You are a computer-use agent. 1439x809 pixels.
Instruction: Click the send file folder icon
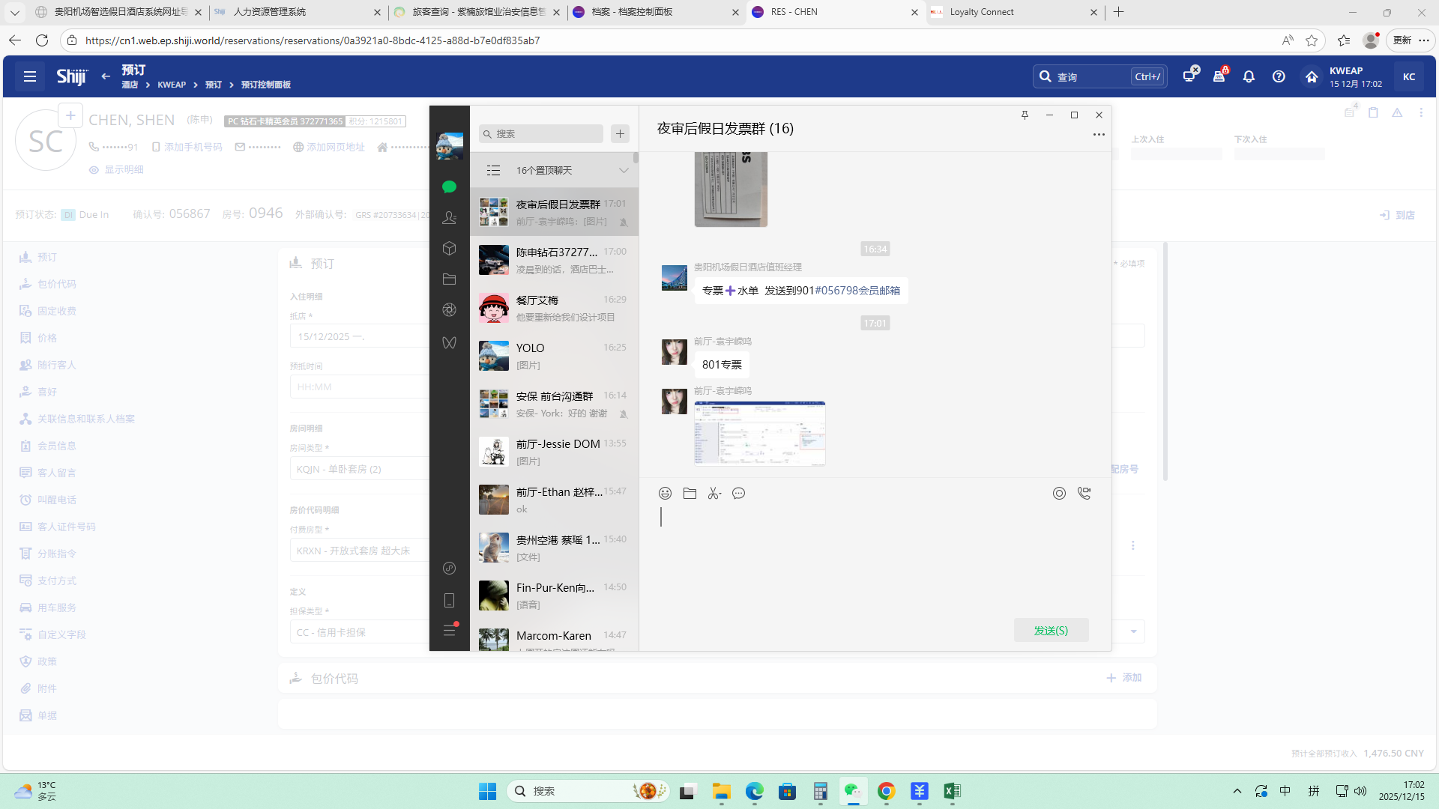(x=690, y=493)
